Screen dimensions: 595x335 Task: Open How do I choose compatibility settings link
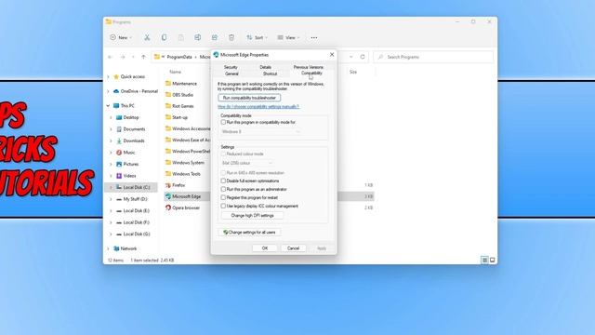tap(258, 107)
